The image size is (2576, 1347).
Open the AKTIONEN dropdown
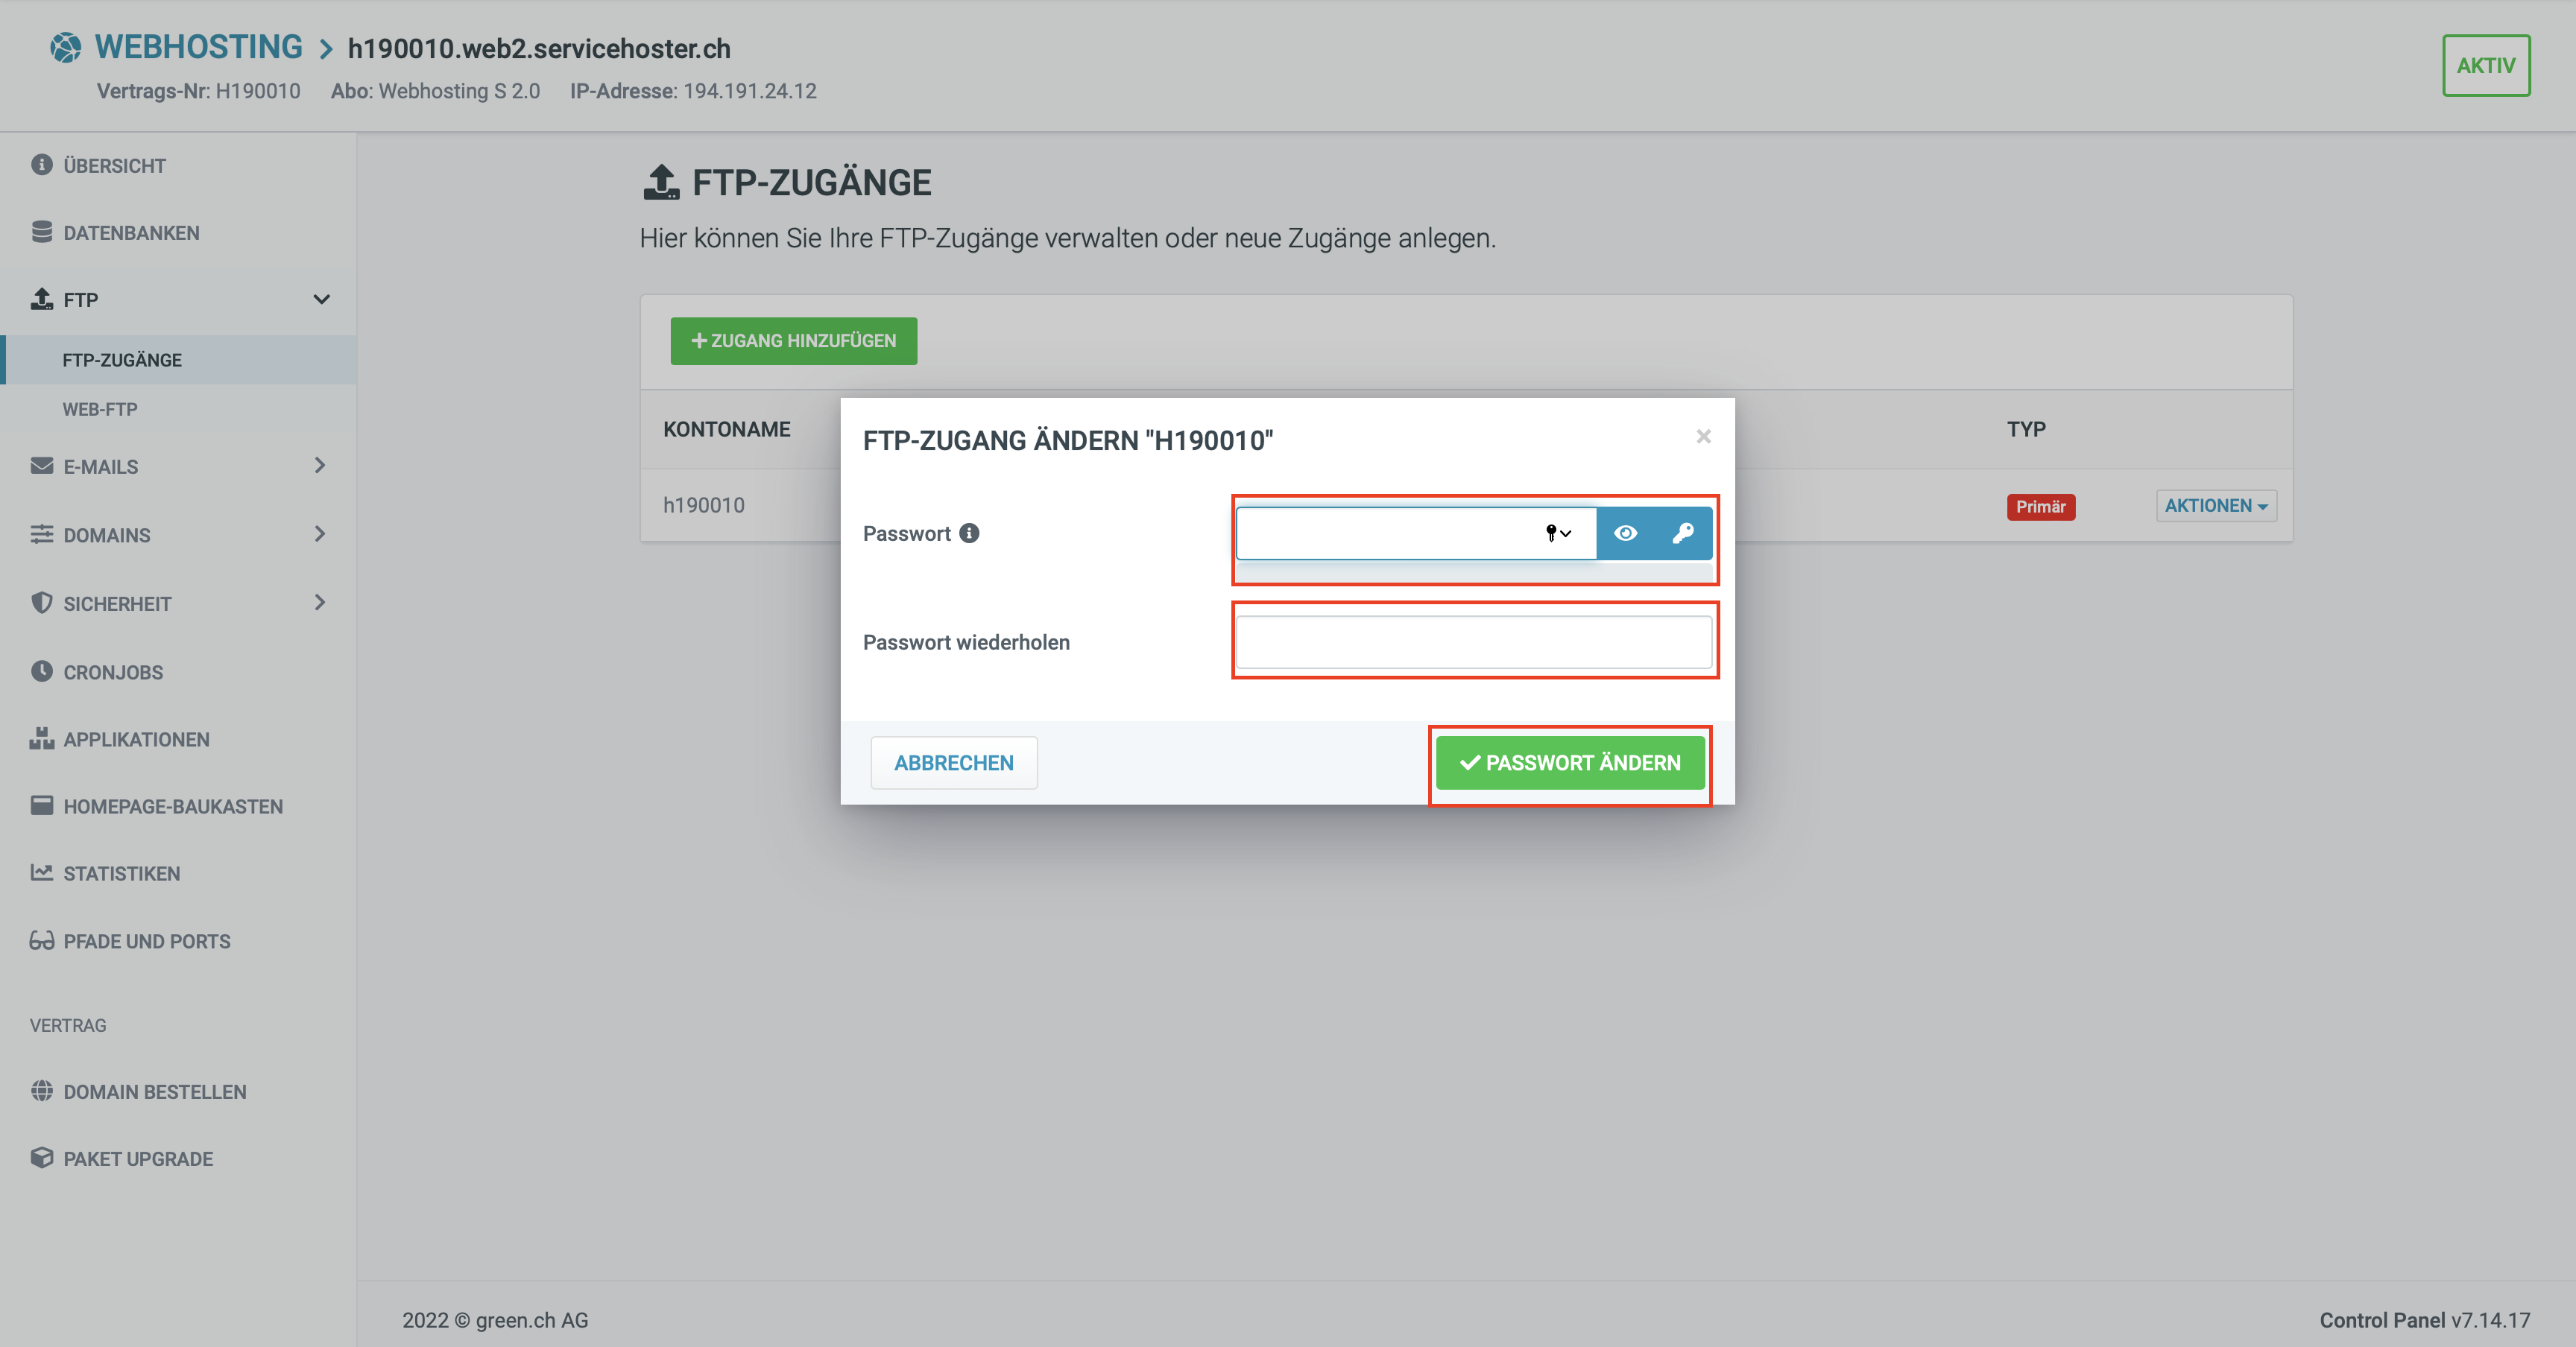click(x=2216, y=506)
